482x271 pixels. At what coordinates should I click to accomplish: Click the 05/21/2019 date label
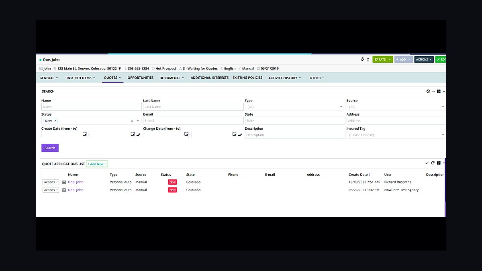(x=270, y=69)
